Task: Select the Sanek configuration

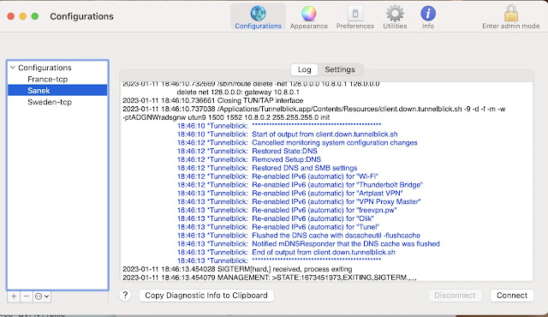Action: point(57,91)
